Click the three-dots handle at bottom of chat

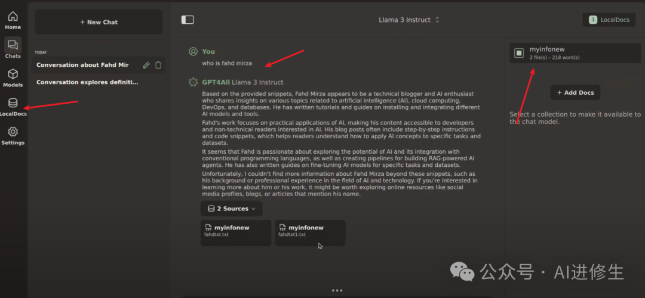337,290
